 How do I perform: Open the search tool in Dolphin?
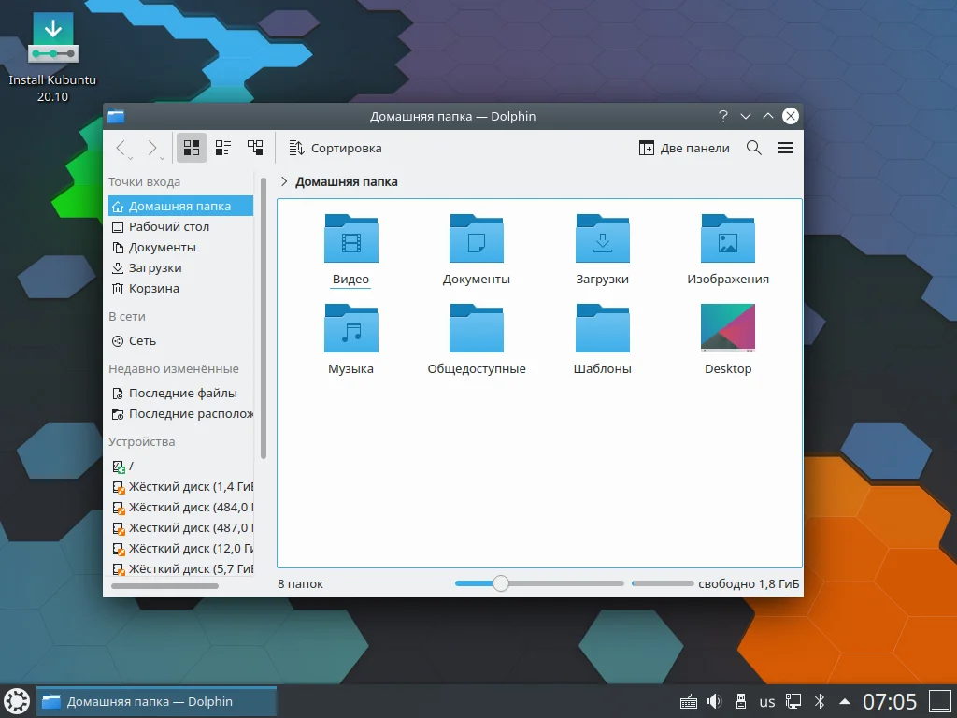coord(754,148)
